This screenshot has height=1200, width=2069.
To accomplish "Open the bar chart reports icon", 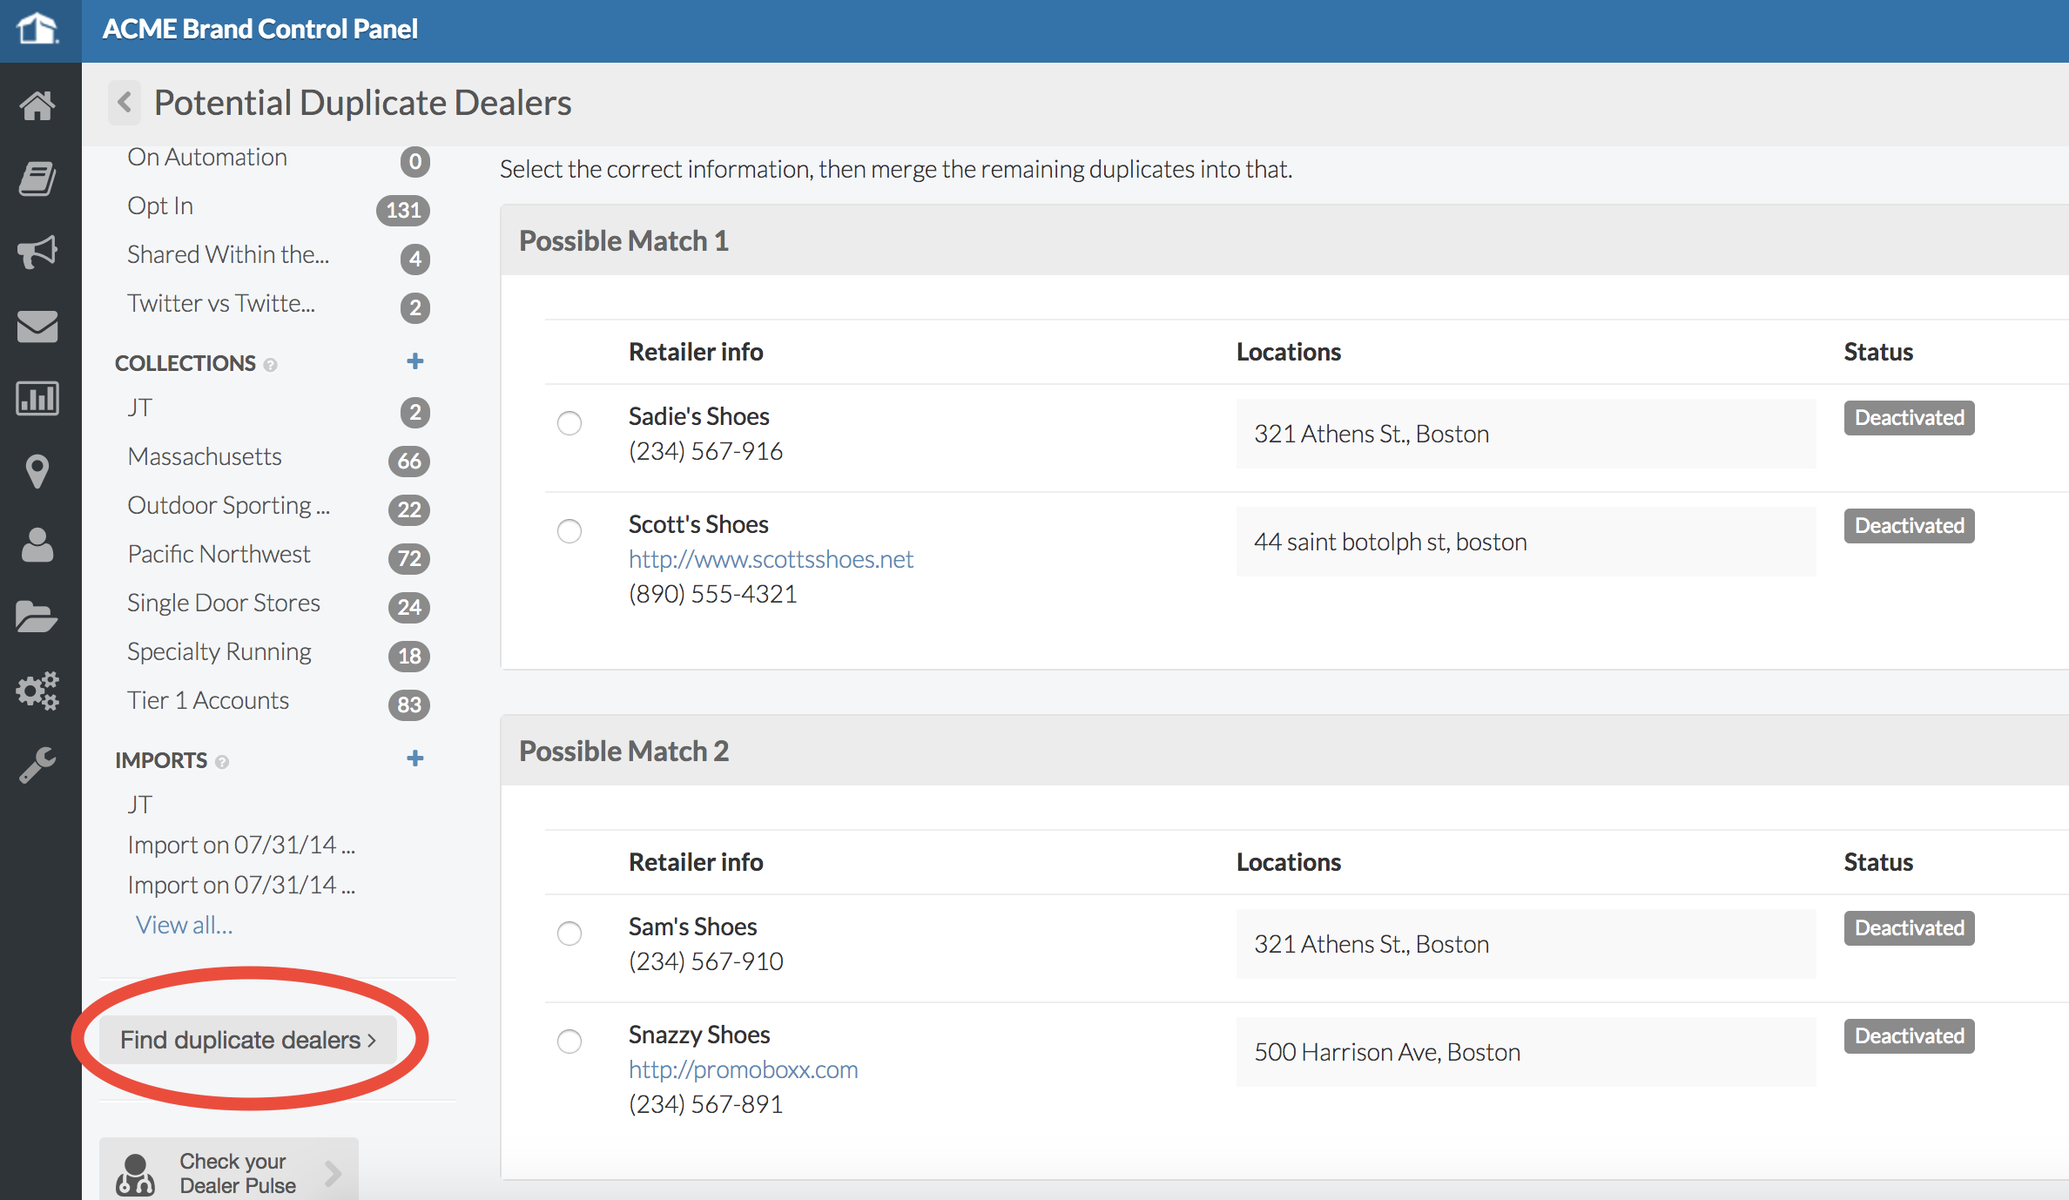I will 37,399.
